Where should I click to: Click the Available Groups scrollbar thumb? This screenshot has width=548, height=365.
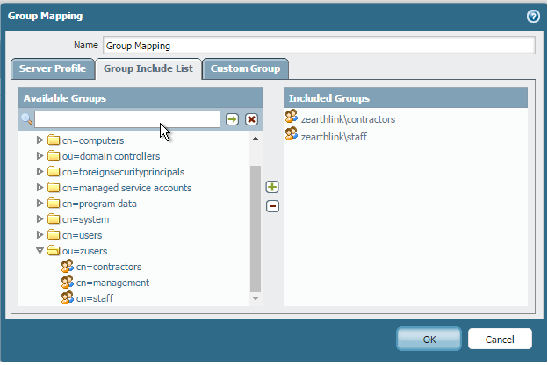(256, 229)
